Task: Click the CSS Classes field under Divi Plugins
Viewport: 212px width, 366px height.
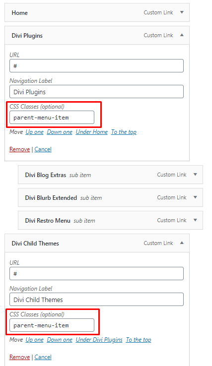Action: tap(52, 118)
